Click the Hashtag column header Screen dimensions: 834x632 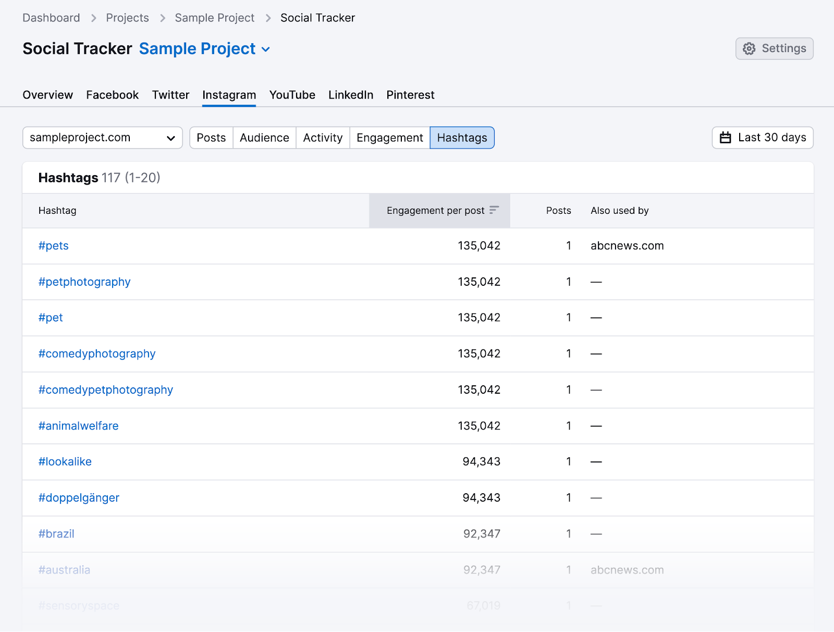click(x=57, y=211)
